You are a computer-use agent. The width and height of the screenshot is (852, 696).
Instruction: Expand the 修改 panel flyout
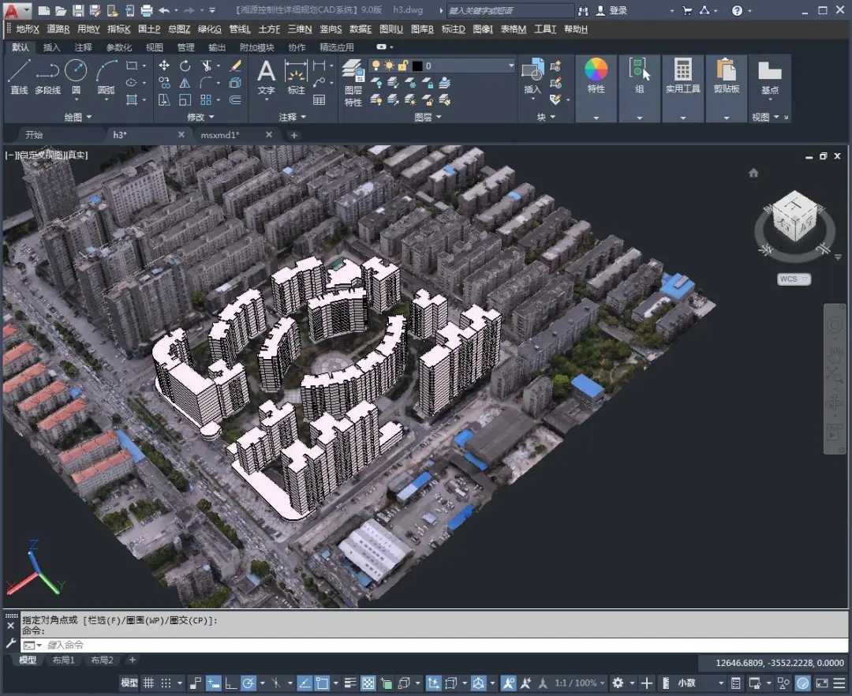[201, 117]
